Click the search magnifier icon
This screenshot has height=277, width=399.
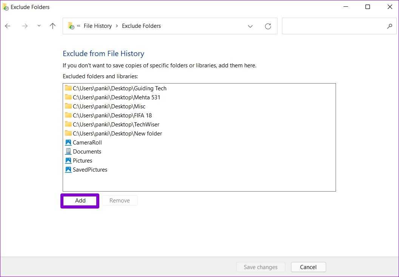pos(390,26)
